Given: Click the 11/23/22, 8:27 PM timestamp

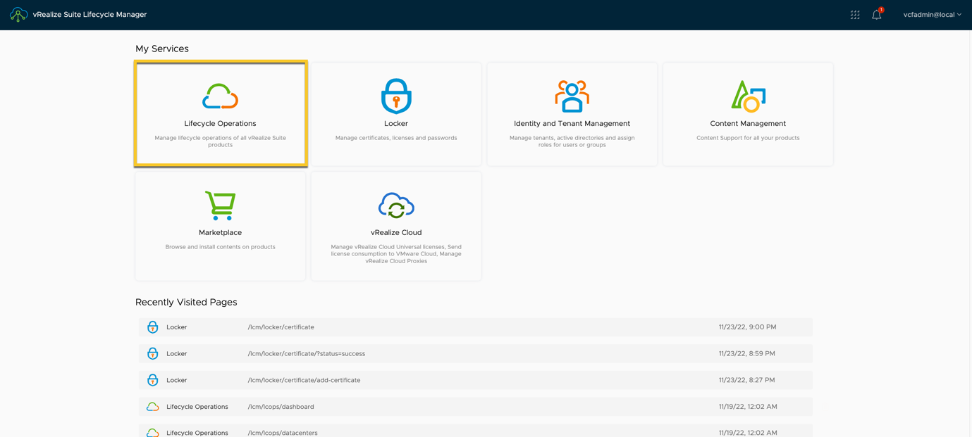Looking at the screenshot, I should pos(746,380).
